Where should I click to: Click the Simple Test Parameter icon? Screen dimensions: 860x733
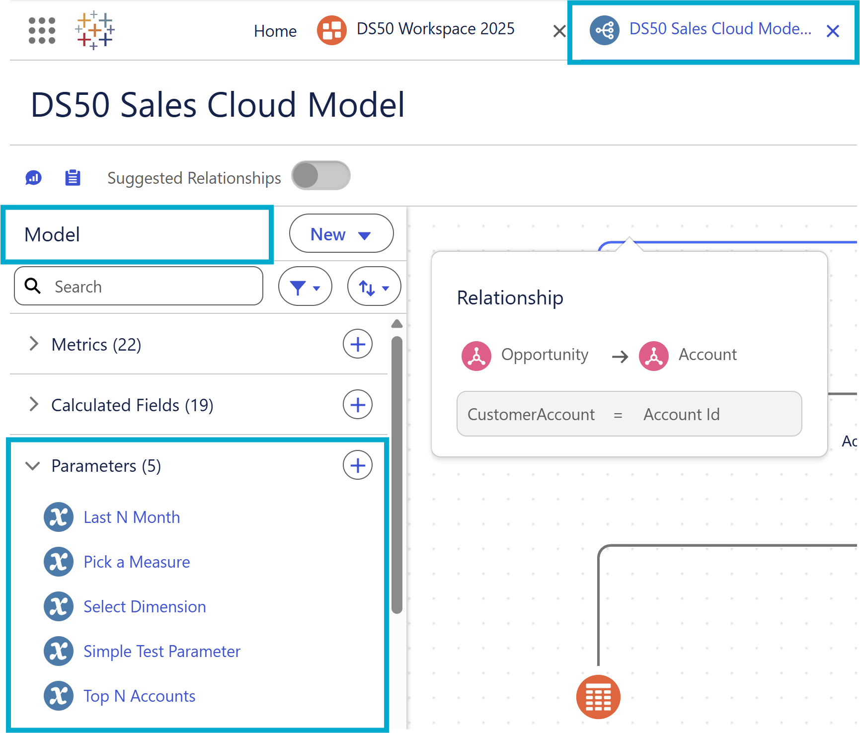pos(59,651)
